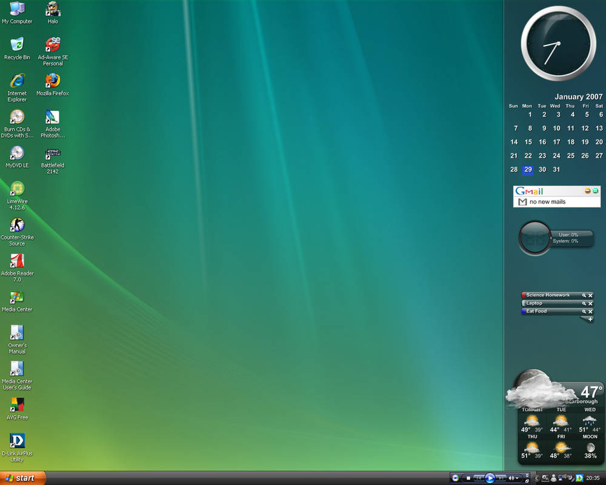Launch the AVG Free shortcut
The height and width of the screenshot is (485, 606).
point(17,409)
